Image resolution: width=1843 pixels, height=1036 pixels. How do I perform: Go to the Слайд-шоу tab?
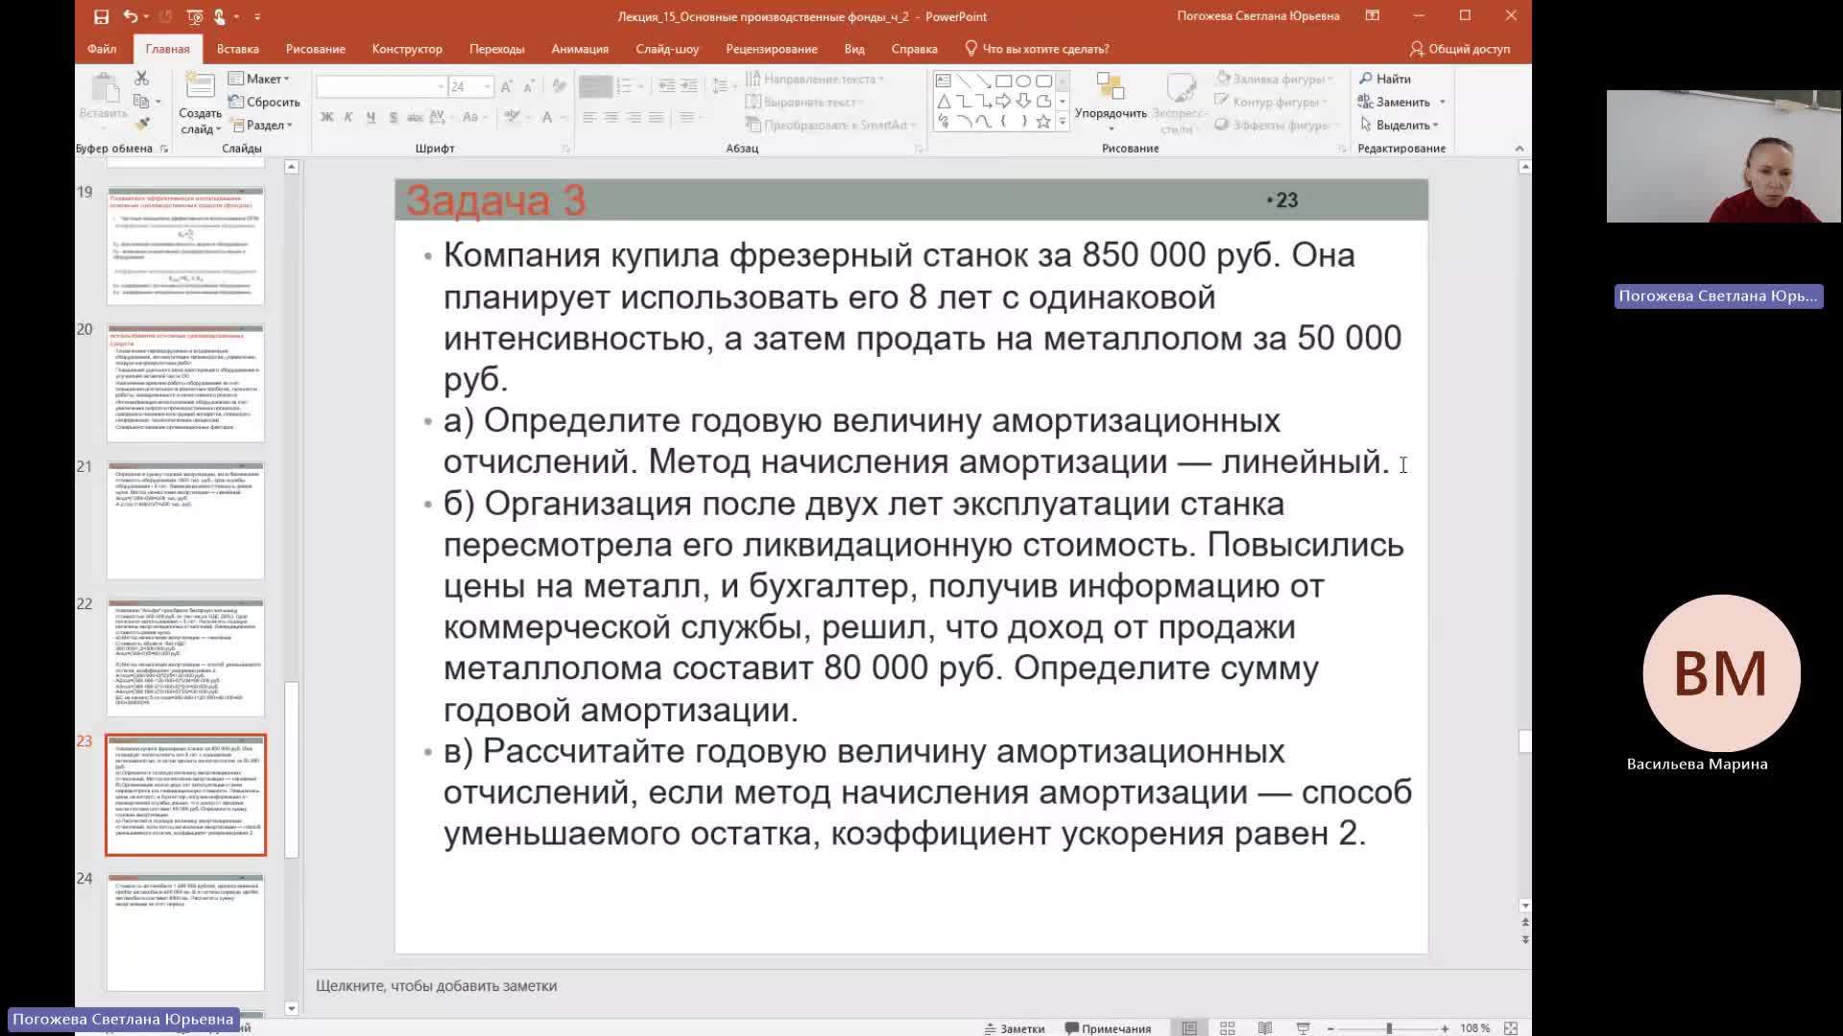(x=667, y=49)
